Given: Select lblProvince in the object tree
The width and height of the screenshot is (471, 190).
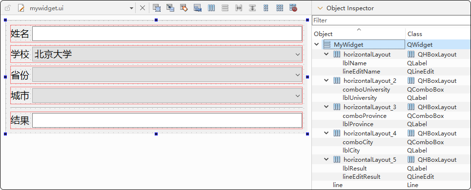Looking at the screenshot, I should point(358,124).
